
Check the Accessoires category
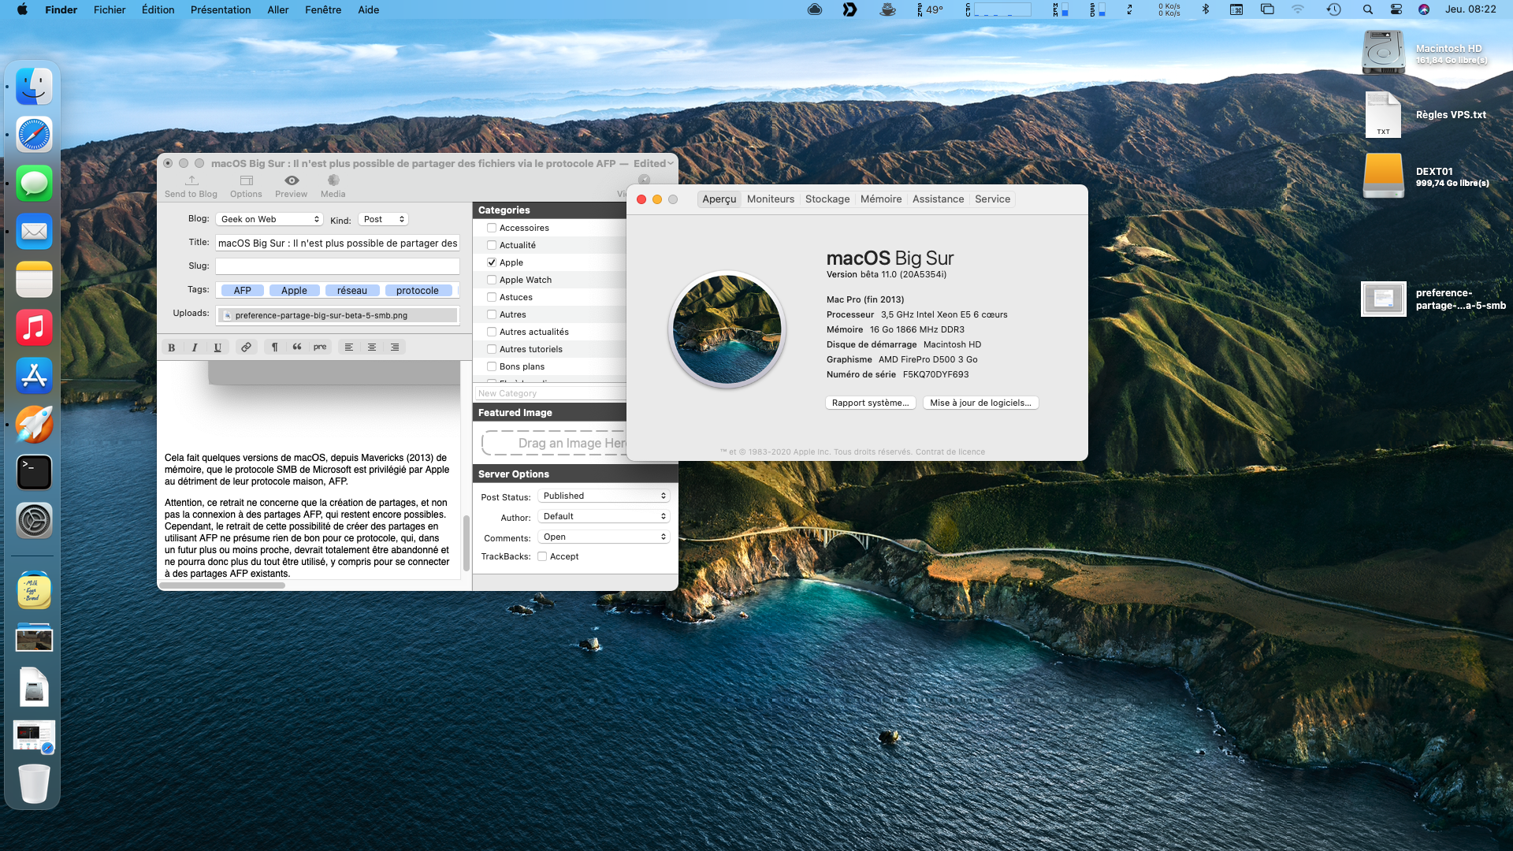coord(492,228)
